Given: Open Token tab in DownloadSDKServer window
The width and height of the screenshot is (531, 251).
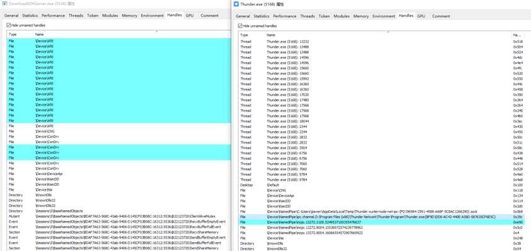Looking at the screenshot, I should click(x=92, y=16).
